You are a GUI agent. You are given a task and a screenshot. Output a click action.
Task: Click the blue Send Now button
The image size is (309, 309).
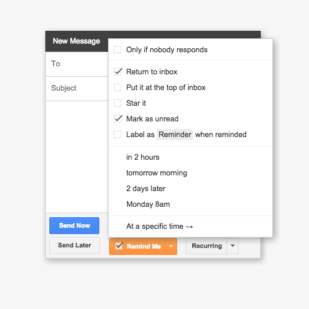(x=74, y=225)
